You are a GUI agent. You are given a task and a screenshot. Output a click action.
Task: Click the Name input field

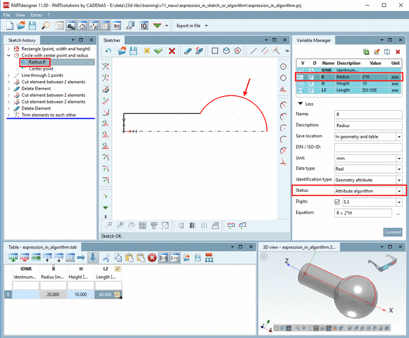click(x=368, y=114)
